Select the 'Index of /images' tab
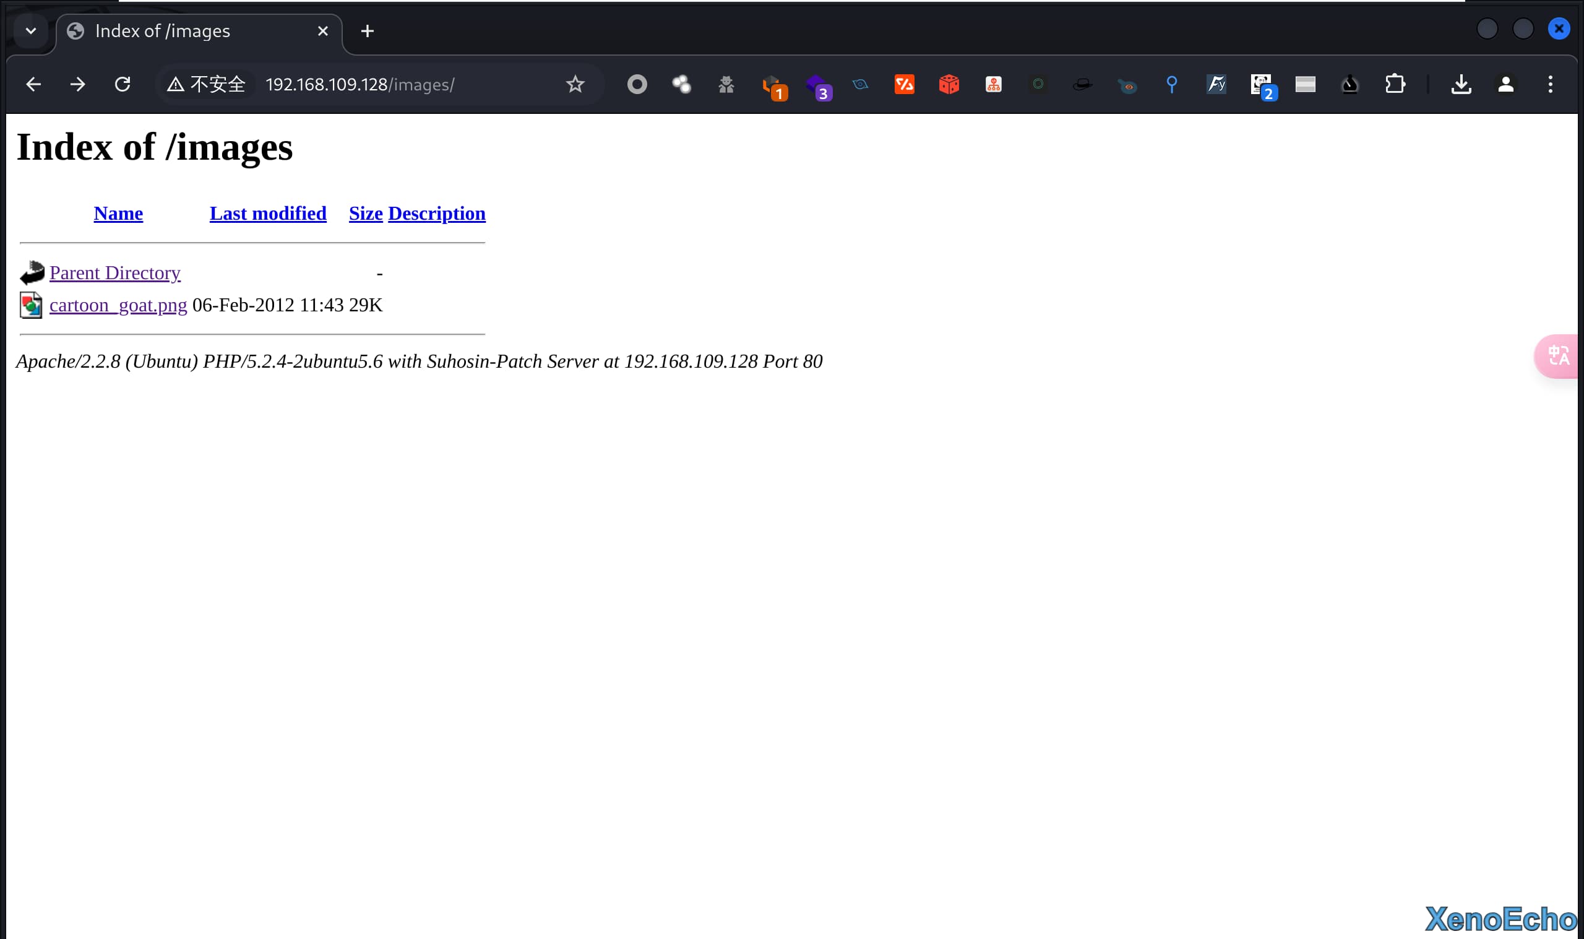 [x=190, y=31]
